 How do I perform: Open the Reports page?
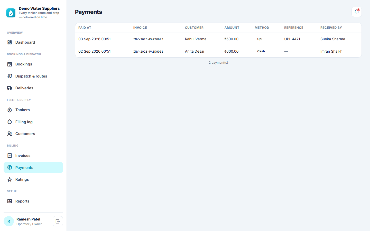coord(33,201)
